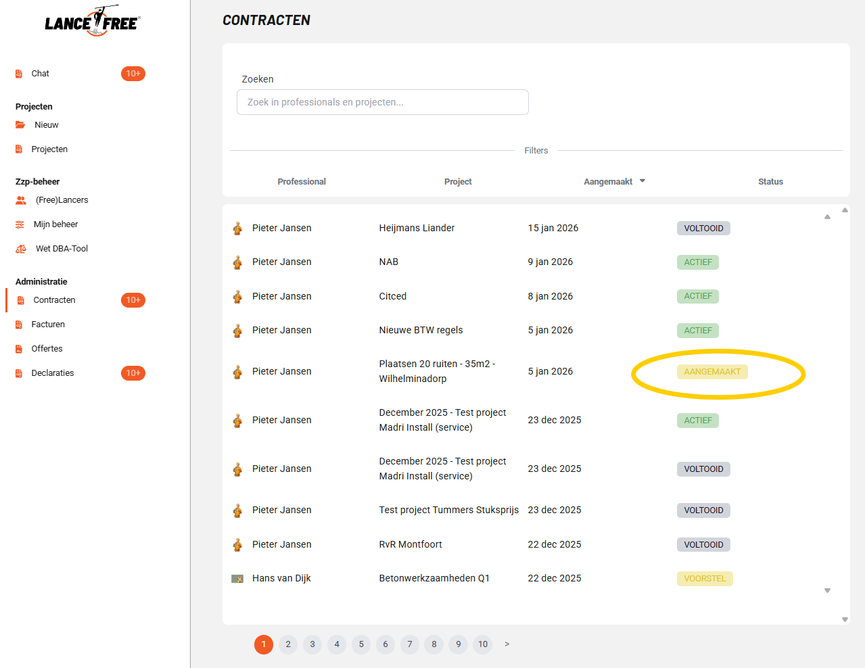Screen dimensions: 865x668
Task: Go to next page with > arrow
Action: point(507,644)
